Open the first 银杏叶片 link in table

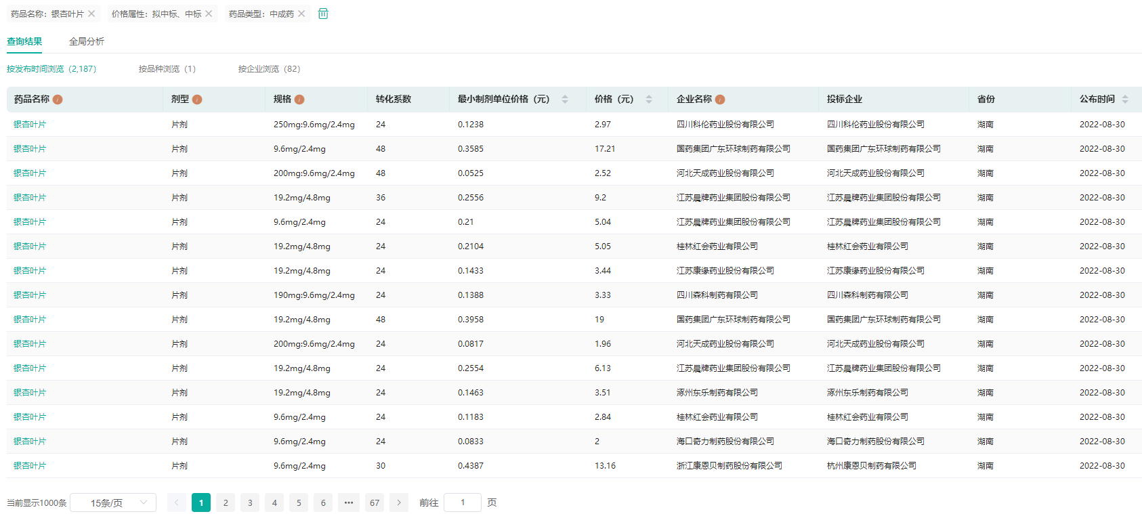coord(30,125)
